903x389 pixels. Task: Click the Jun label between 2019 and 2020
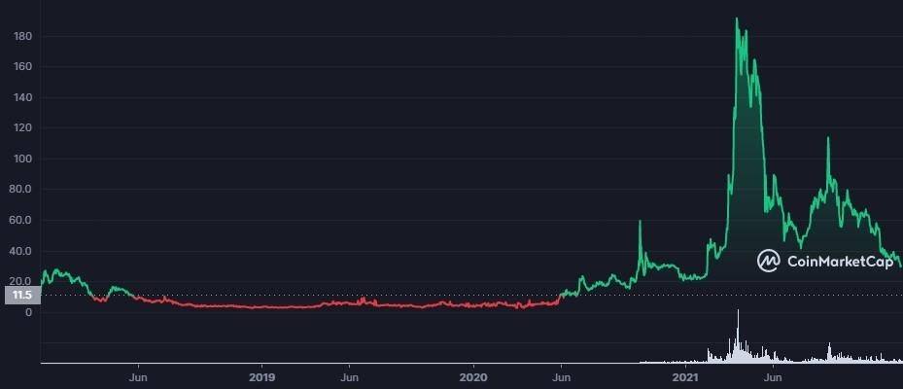click(349, 377)
